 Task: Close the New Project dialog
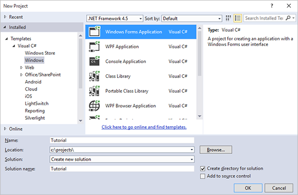click(x=289, y=6)
